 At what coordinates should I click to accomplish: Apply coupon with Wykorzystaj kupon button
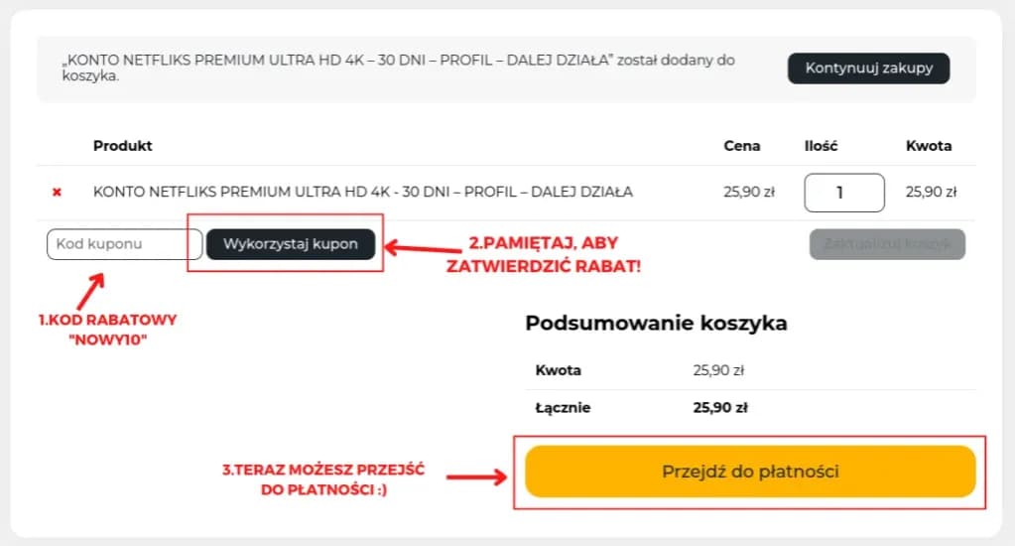coord(291,244)
